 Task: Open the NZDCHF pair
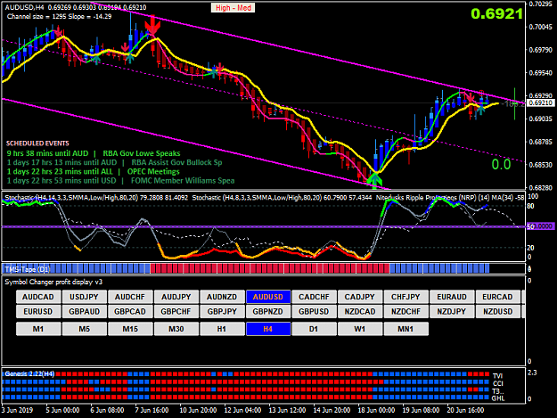click(x=405, y=312)
